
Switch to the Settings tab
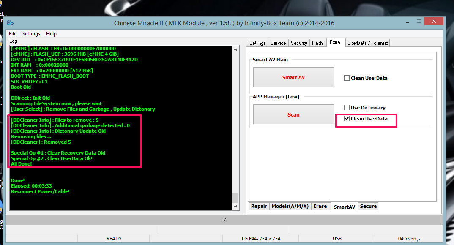pos(257,43)
